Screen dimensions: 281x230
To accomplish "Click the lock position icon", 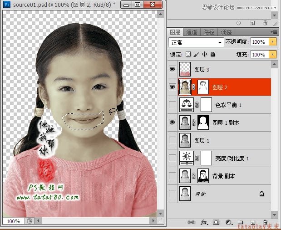I will click(204, 54).
